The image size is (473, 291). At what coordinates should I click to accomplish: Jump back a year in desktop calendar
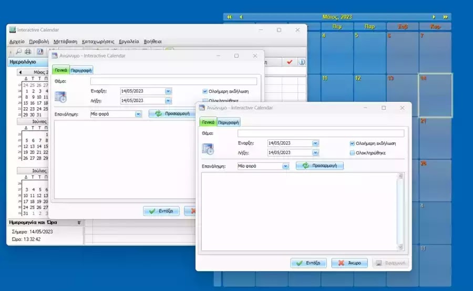click(x=230, y=17)
